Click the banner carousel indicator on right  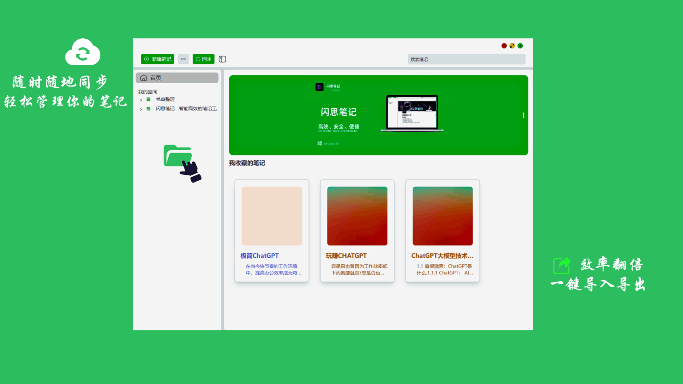[x=524, y=115]
